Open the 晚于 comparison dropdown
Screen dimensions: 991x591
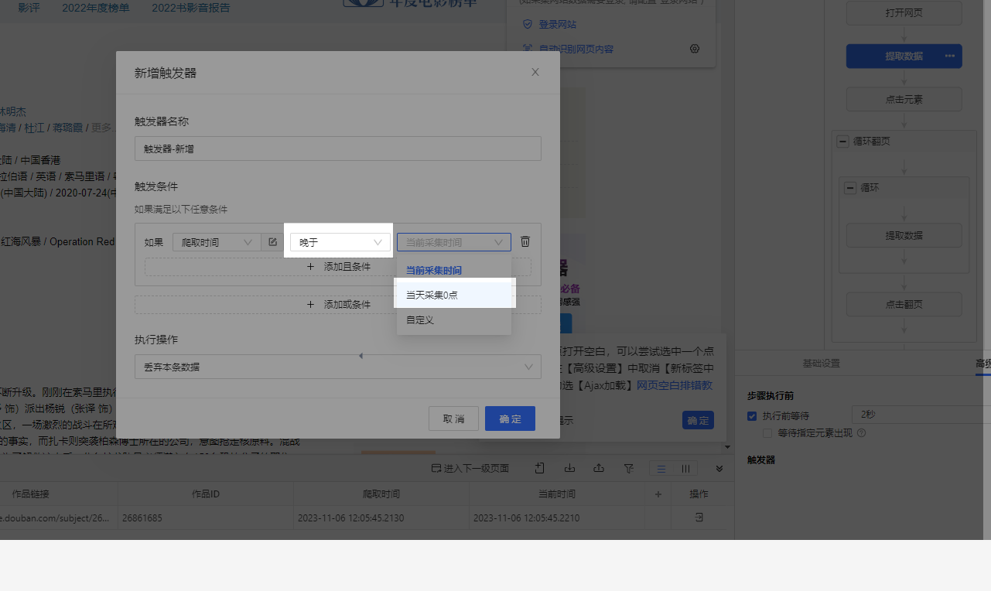point(340,242)
